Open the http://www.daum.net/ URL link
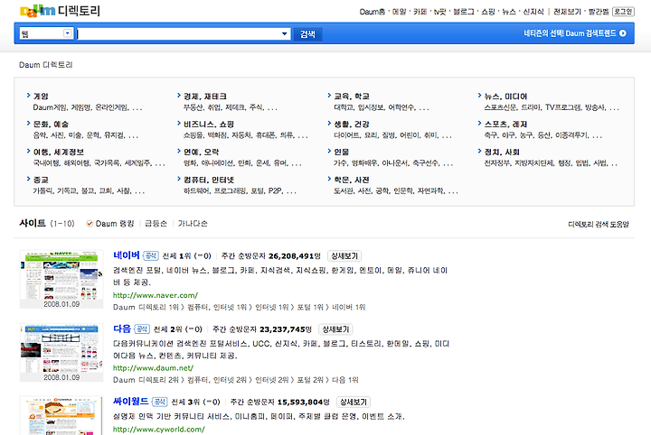Viewport: 651px width, 435px height. tap(153, 368)
